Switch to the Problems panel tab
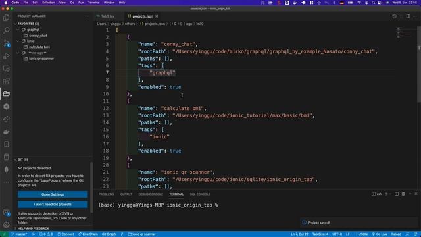Screen dimensions: 421x237 point(107,194)
